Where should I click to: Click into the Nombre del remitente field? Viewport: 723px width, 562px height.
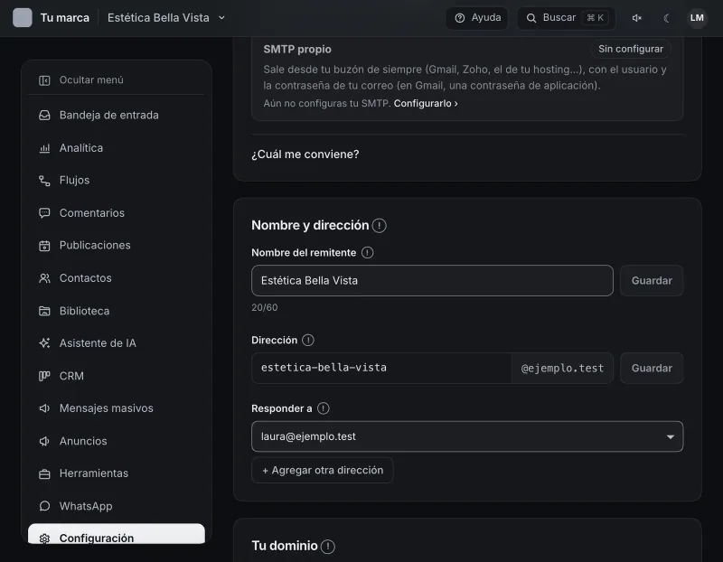[432, 281]
